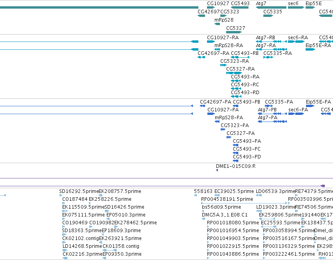Select the EK208757.5prime EST label
The height and width of the screenshot is (260, 333).
click(x=120, y=191)
